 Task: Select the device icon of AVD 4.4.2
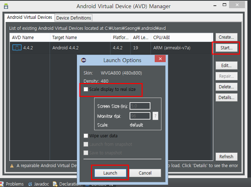pos(17,48)
